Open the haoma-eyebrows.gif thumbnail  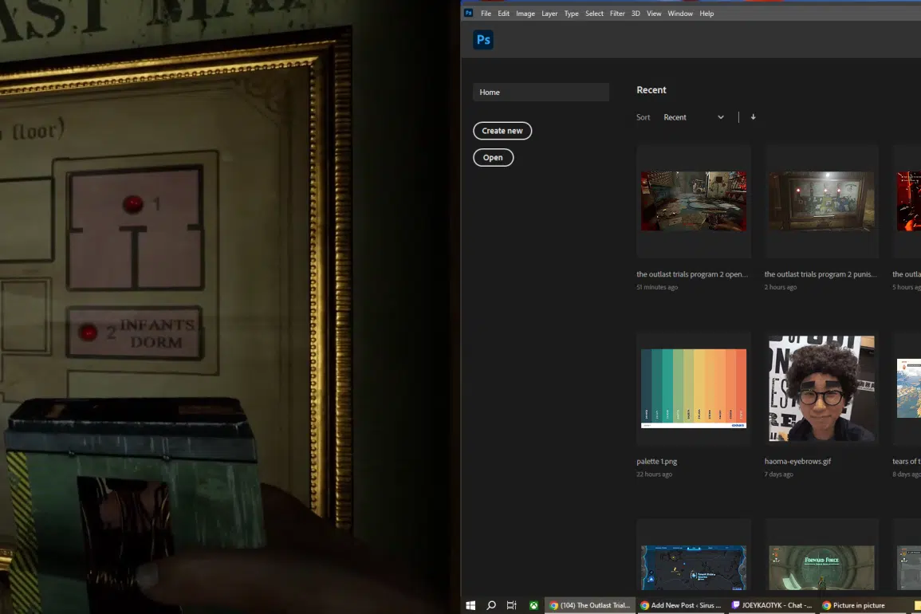click(x=821, y=388)
